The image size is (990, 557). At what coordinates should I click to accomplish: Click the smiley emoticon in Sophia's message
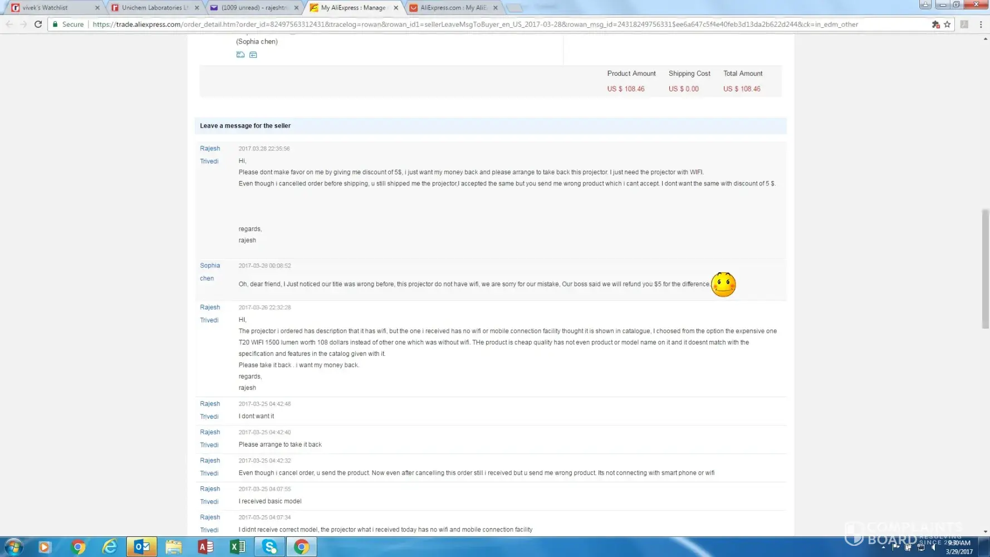click(723, 285)
